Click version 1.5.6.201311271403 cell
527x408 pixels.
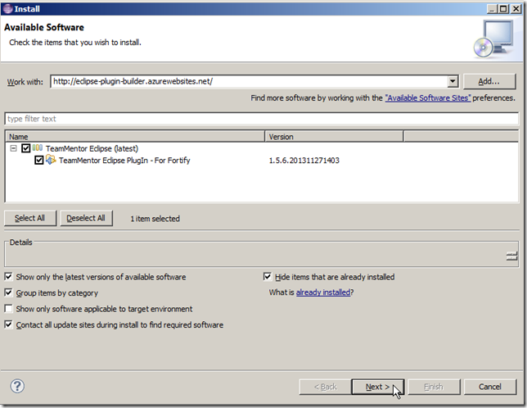[x=304, y=161]
